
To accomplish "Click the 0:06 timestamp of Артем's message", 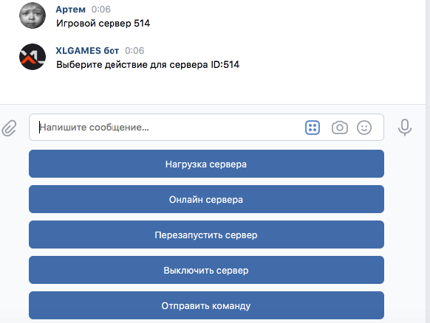I will (x=101, y=10).
